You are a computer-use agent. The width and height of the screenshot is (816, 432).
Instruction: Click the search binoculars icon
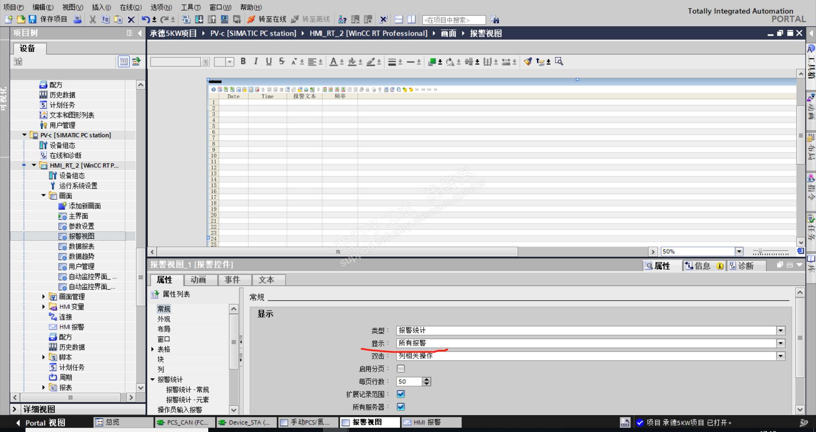(x=495, y=20)
